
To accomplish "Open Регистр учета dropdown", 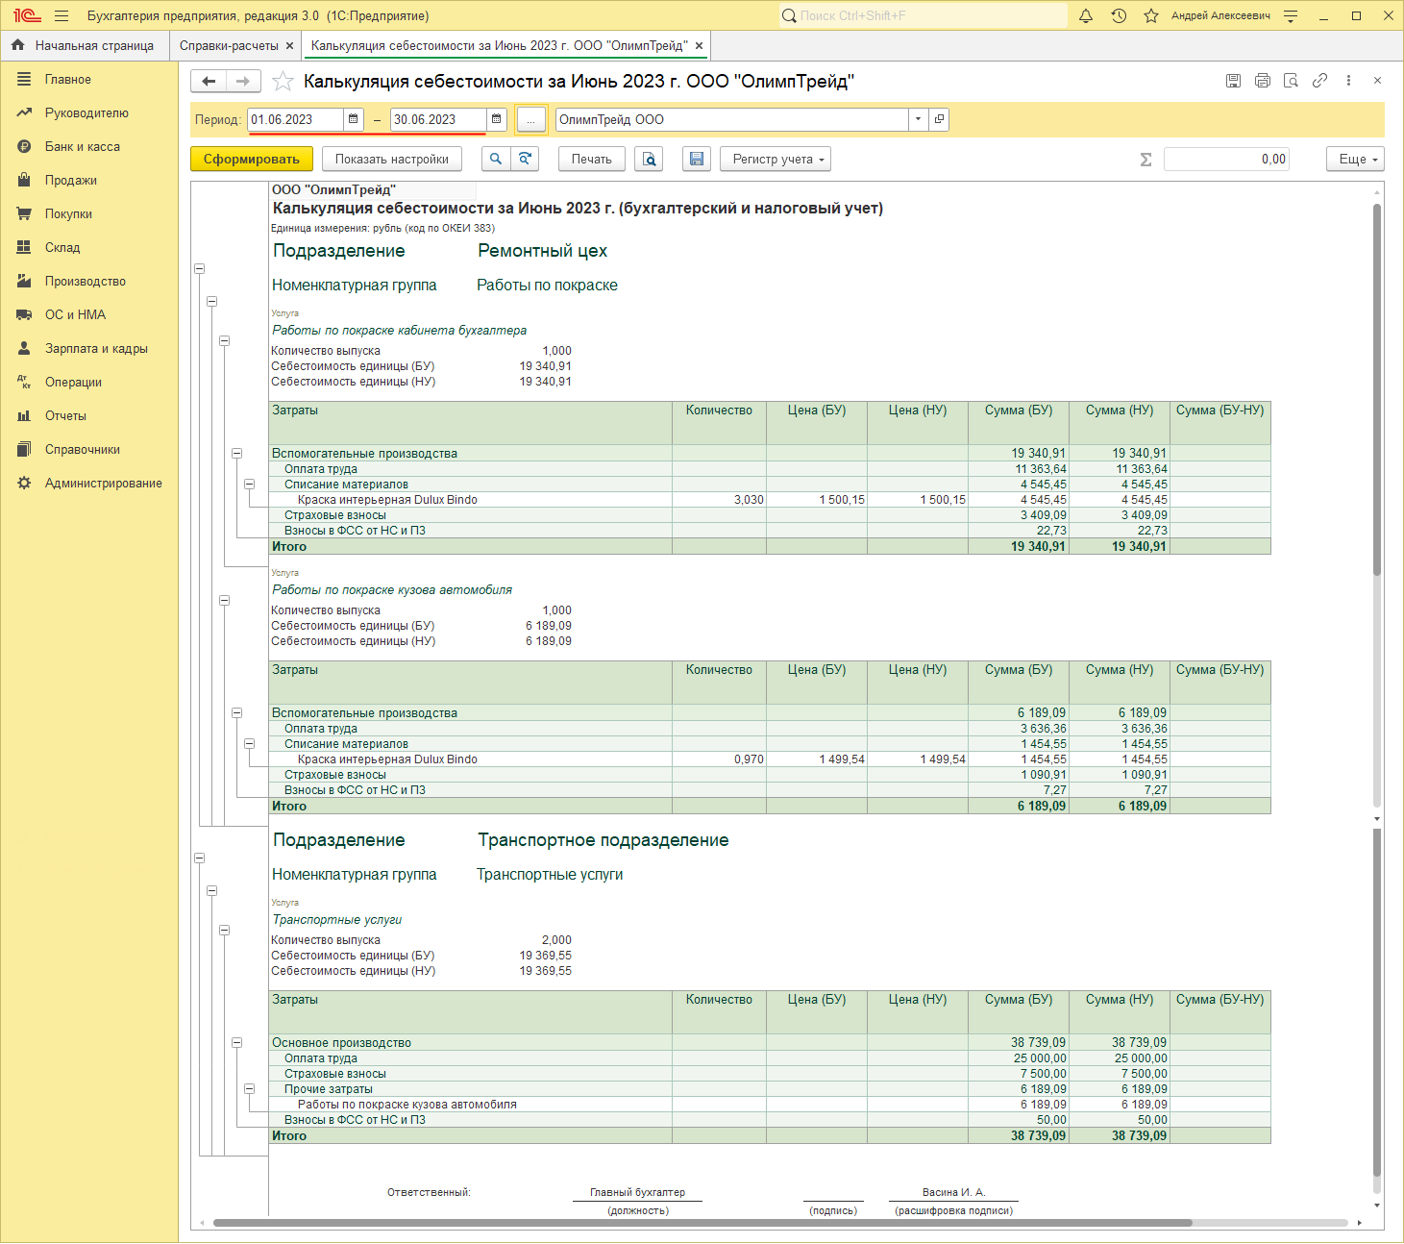I will click(776, 159).
